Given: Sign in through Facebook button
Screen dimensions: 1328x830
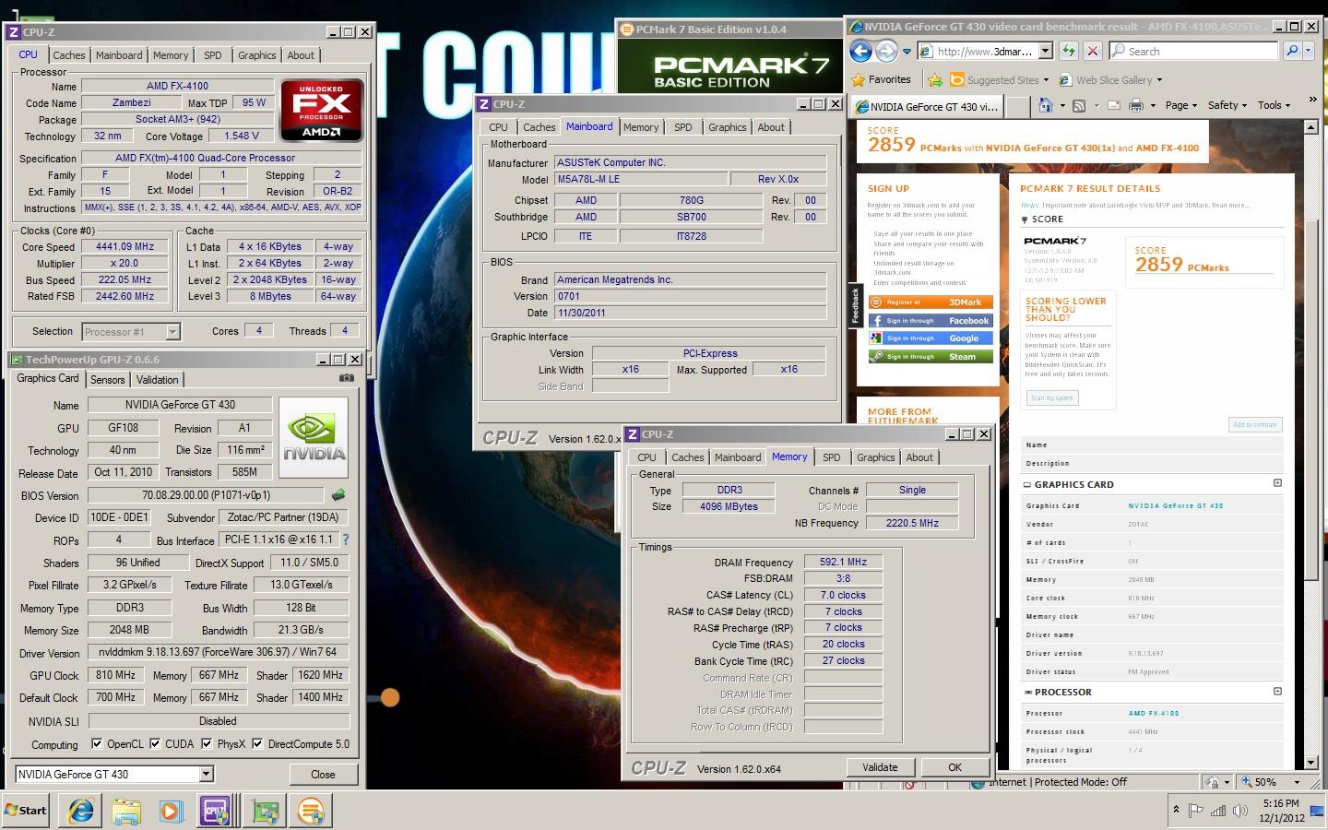Looking at the screenshot, I should [930, 320].
